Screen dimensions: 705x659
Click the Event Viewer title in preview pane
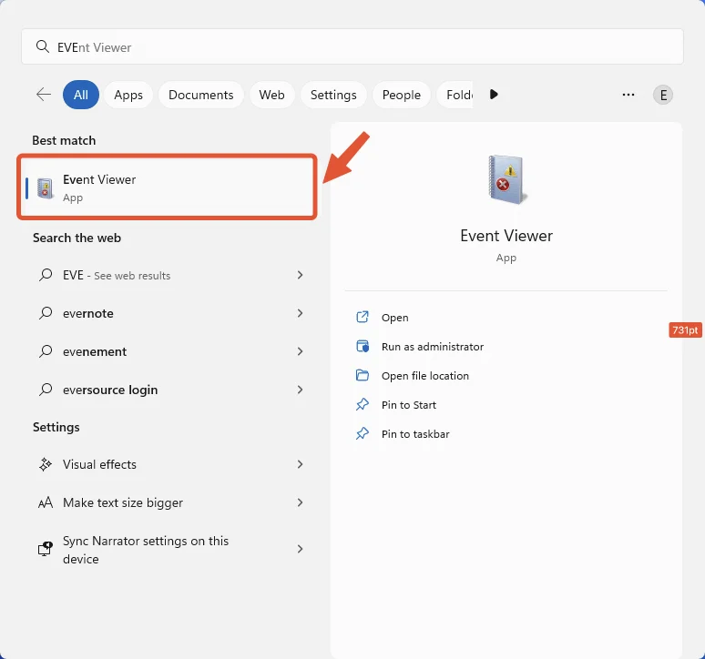(x=506, y=236)
